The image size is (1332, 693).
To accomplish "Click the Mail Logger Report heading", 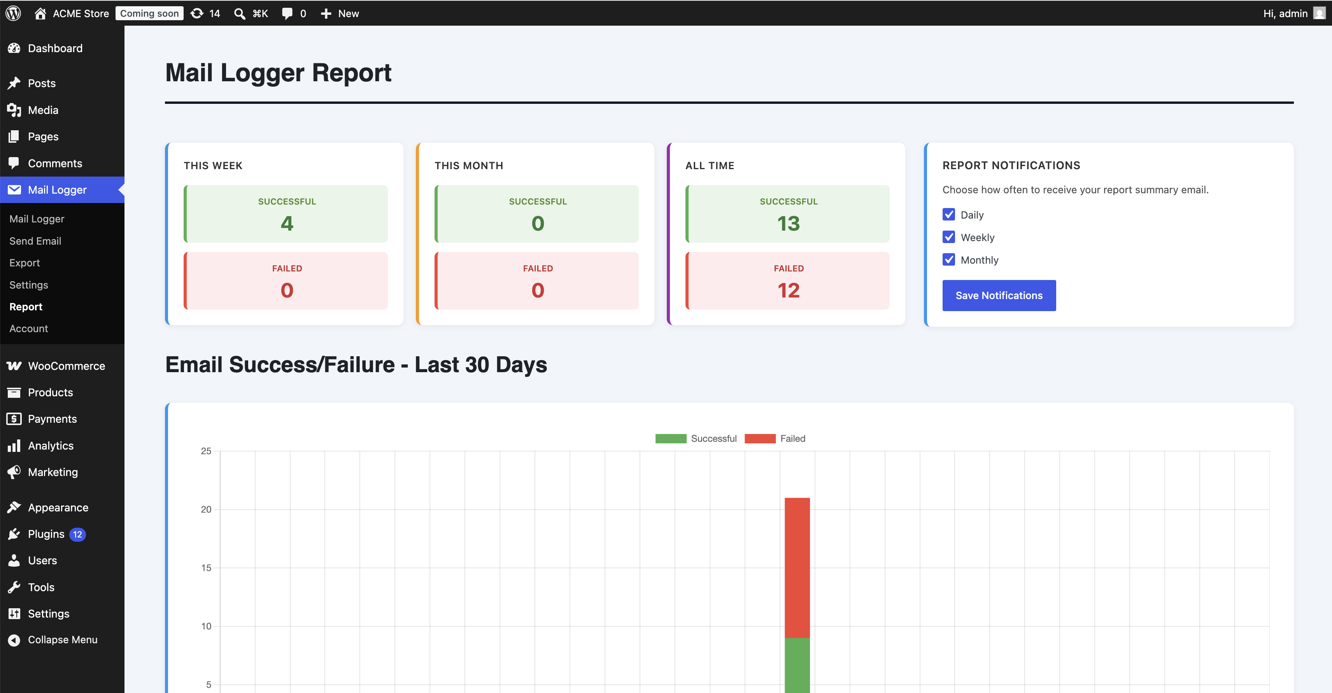I will tap(278, 73).
